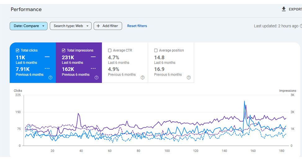Enable the Average CTR checkbox

(x=110, y=50)
